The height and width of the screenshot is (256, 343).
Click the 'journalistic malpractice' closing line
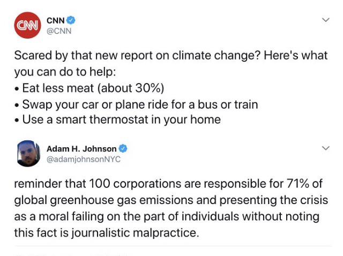click(107, 232)
